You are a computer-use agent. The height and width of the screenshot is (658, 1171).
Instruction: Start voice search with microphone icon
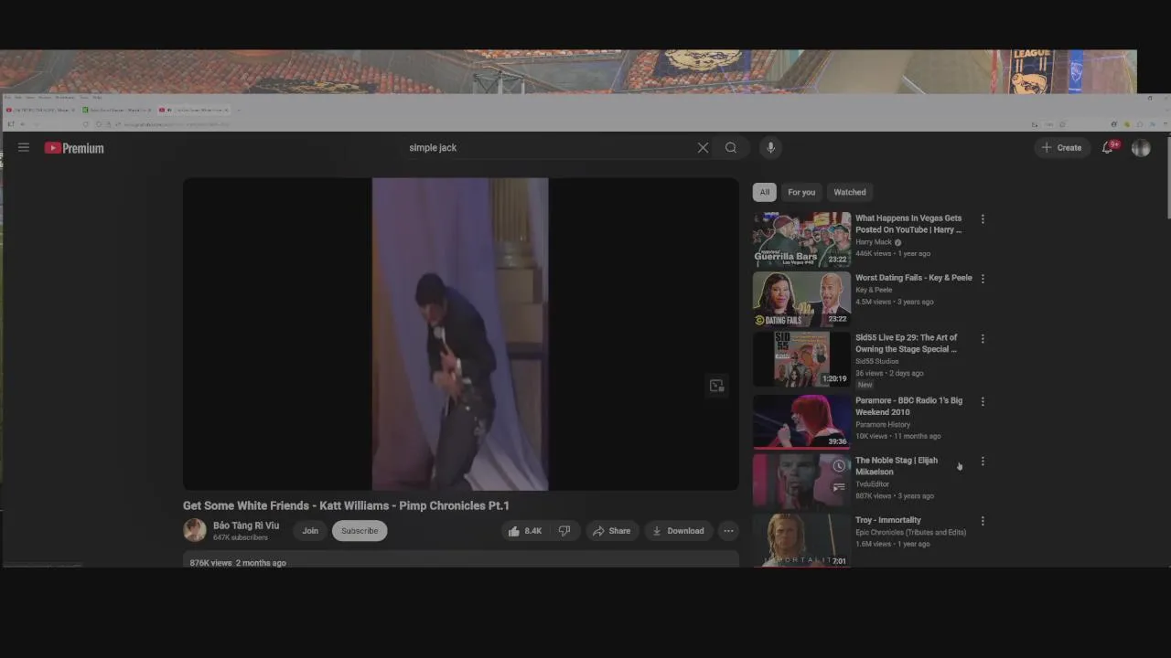pyautogui.click(x=770, y=147)
